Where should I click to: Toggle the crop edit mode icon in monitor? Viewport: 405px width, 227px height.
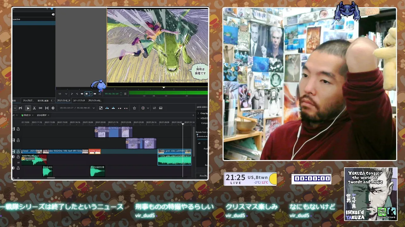(x=100, y=94)
